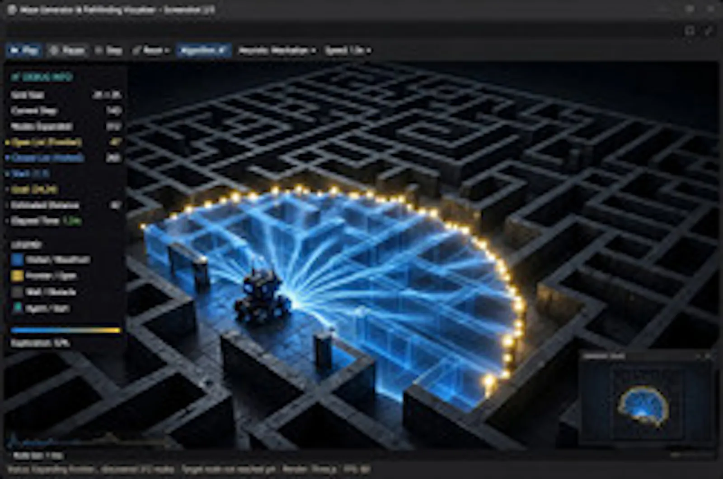Click the blue Visited legend swatch
This screenshot has height=479, width=723.
pyautogui.click(x=17, y=259)
